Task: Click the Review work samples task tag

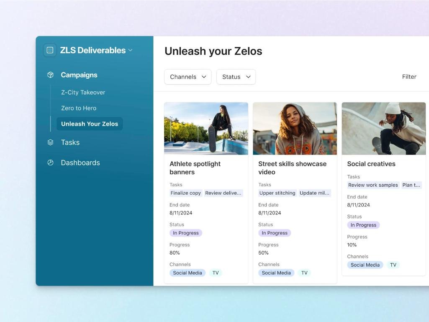Action: pyautogui.click(x=373, y=185)
